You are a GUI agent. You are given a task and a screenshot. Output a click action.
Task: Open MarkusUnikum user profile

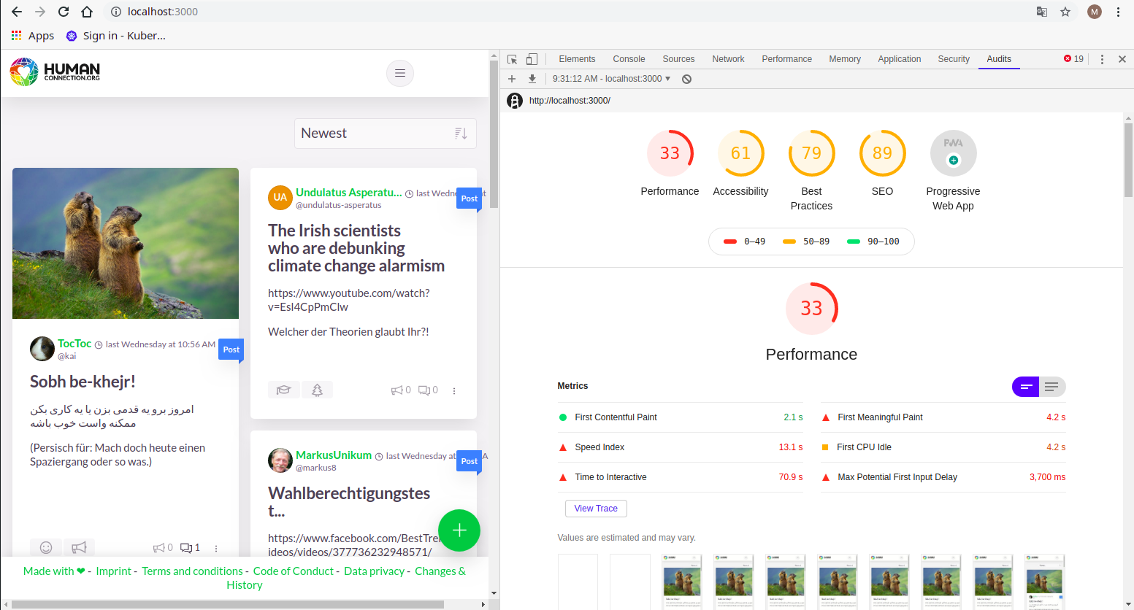334,455
